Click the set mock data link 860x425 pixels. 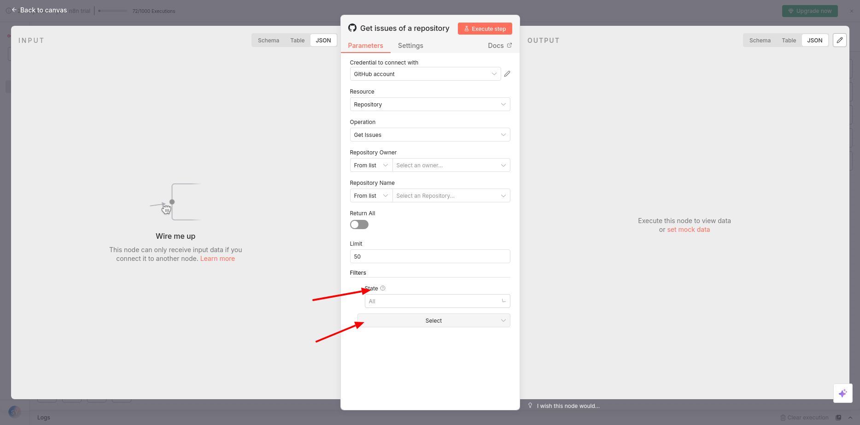click(x=689, y=230)
